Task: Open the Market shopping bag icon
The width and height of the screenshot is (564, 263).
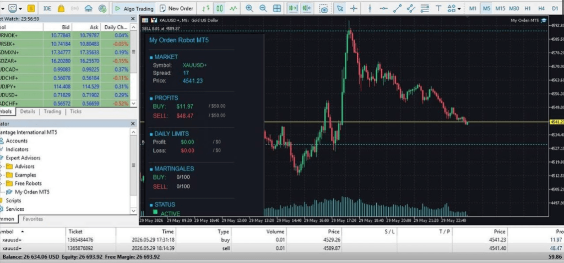Action: (61, 8)
